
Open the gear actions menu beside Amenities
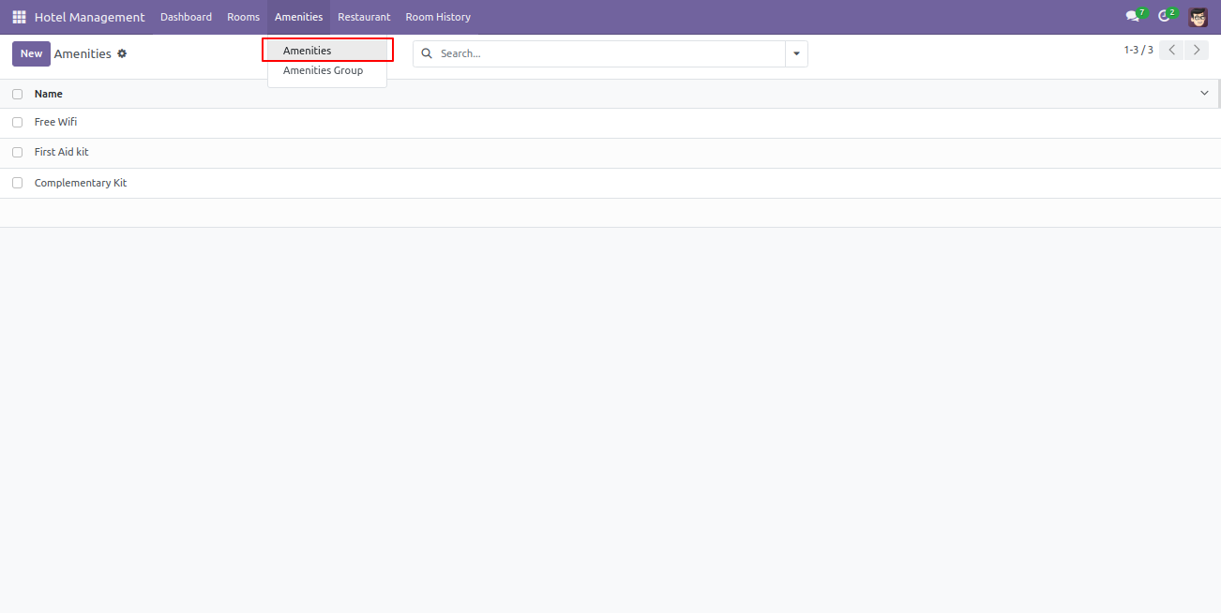click(122, 53)
